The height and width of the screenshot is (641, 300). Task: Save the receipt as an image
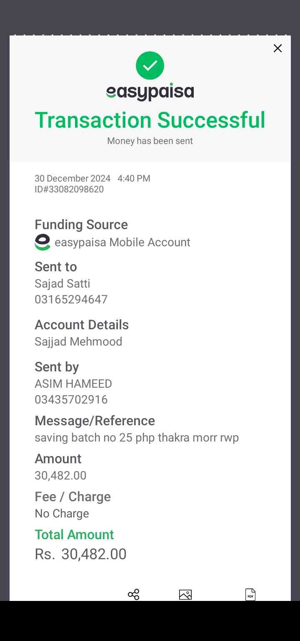click(x=185, y=595)
